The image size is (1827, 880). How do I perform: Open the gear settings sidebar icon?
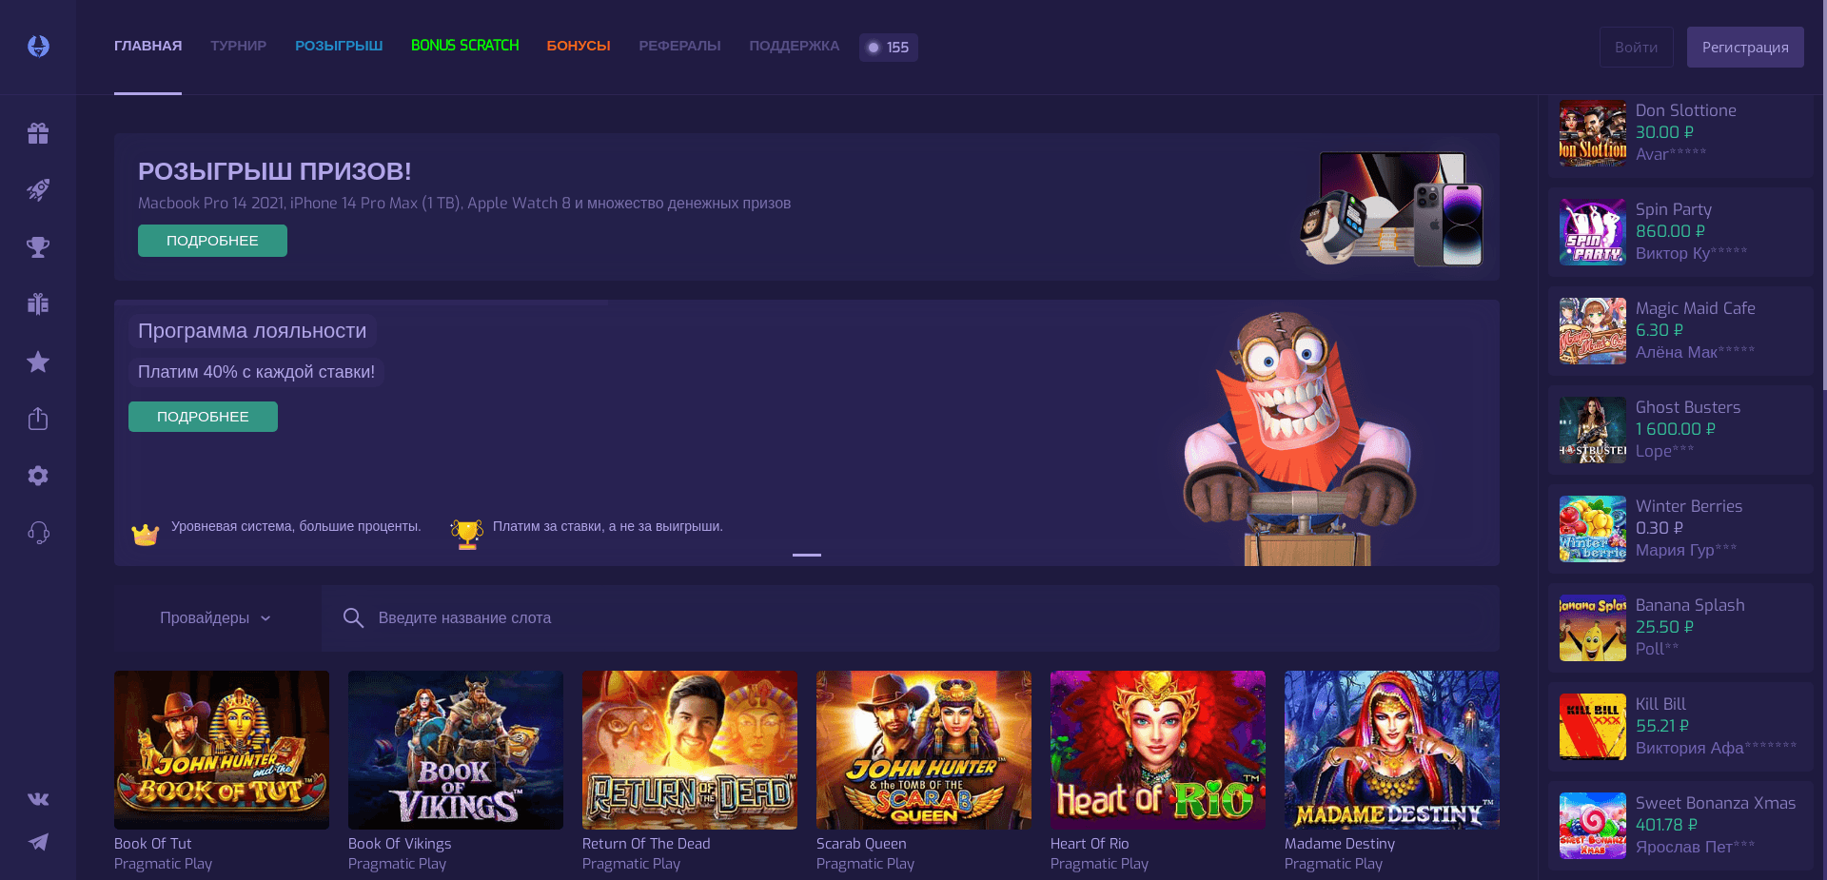tap(38, 476)
